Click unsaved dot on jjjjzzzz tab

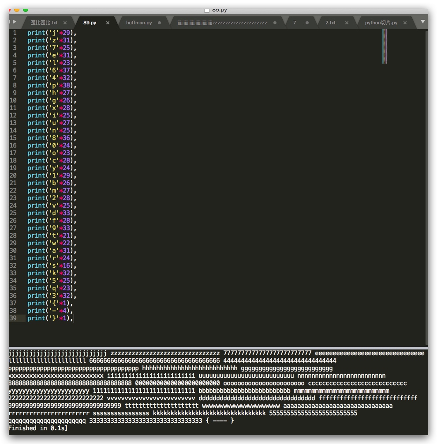[x=275, y=23]
